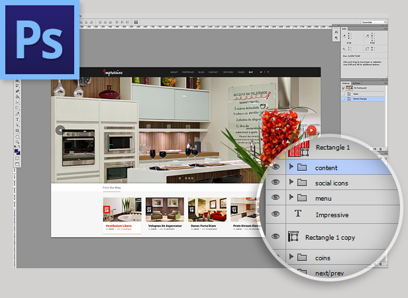Click CONTACT in the mockup navigation
The width and height of the screenshot is (408, 298).
pyautogui.click(x=213, y=72)
